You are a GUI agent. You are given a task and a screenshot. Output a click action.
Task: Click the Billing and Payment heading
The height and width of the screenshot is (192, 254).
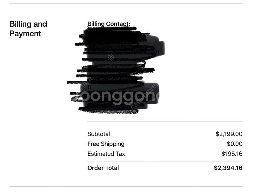[x=28, y=29]
